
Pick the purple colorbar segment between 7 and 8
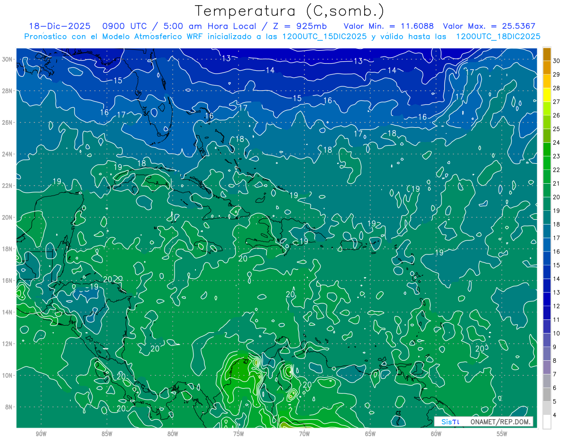[x=547, y=367]
